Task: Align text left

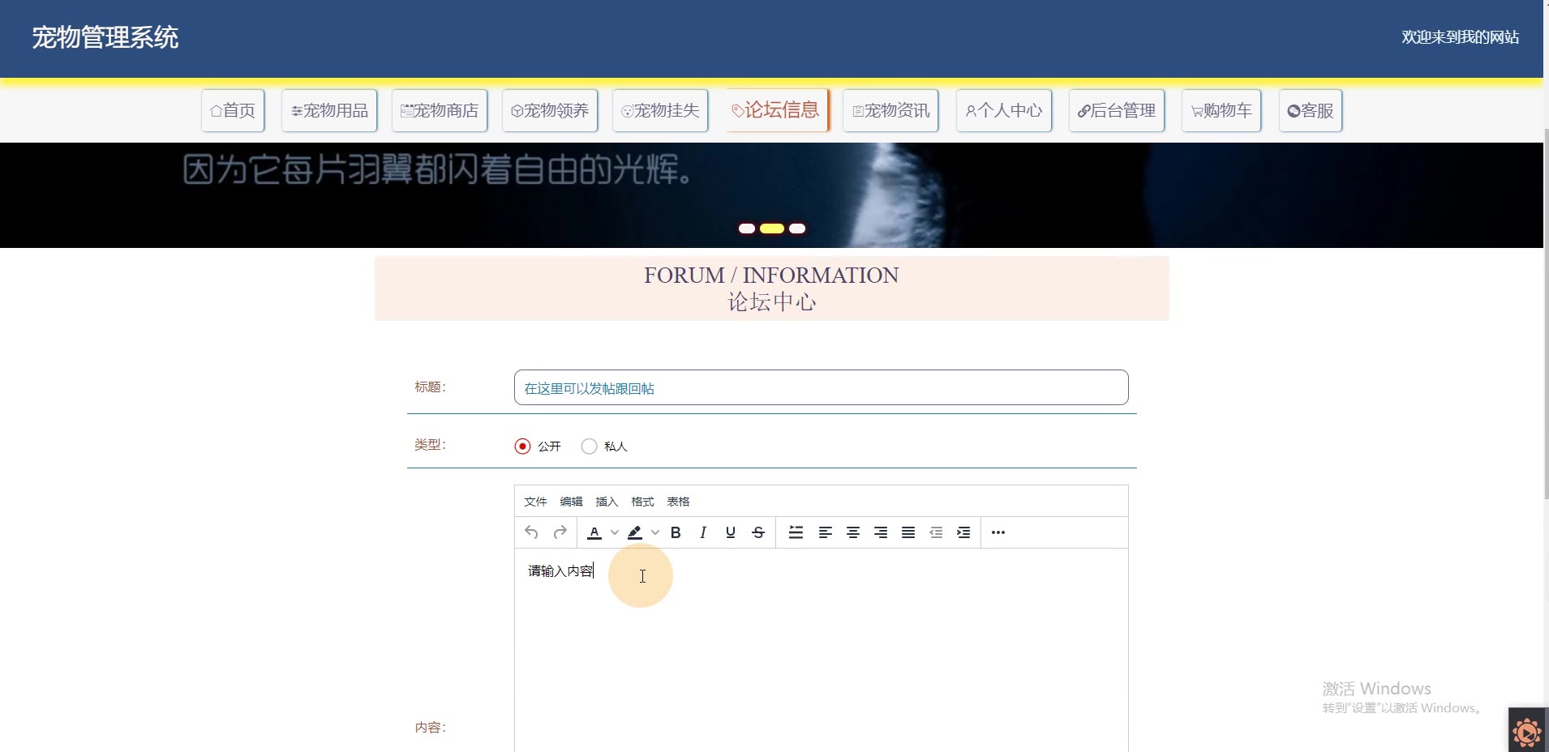Action: (x=826, y=532)
